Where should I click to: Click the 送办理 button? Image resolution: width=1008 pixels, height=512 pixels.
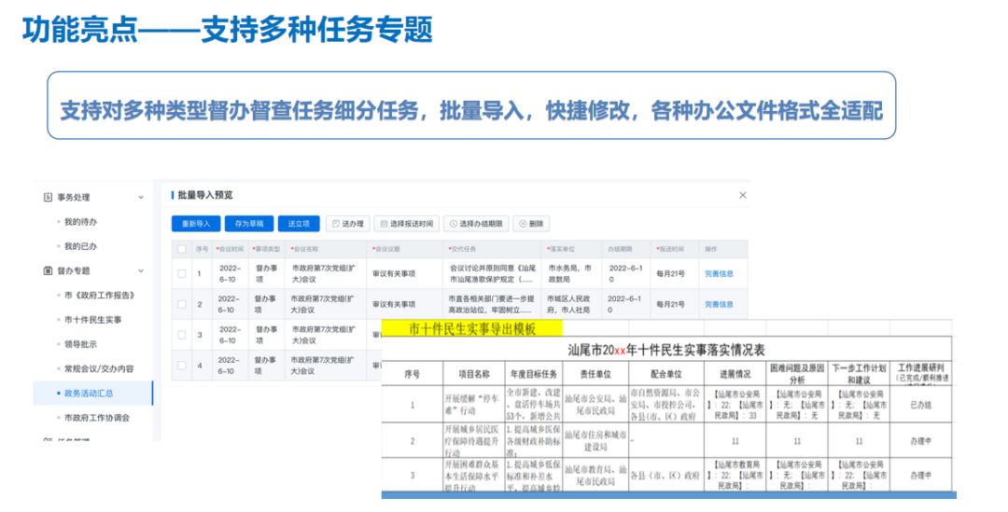(348, 224)
